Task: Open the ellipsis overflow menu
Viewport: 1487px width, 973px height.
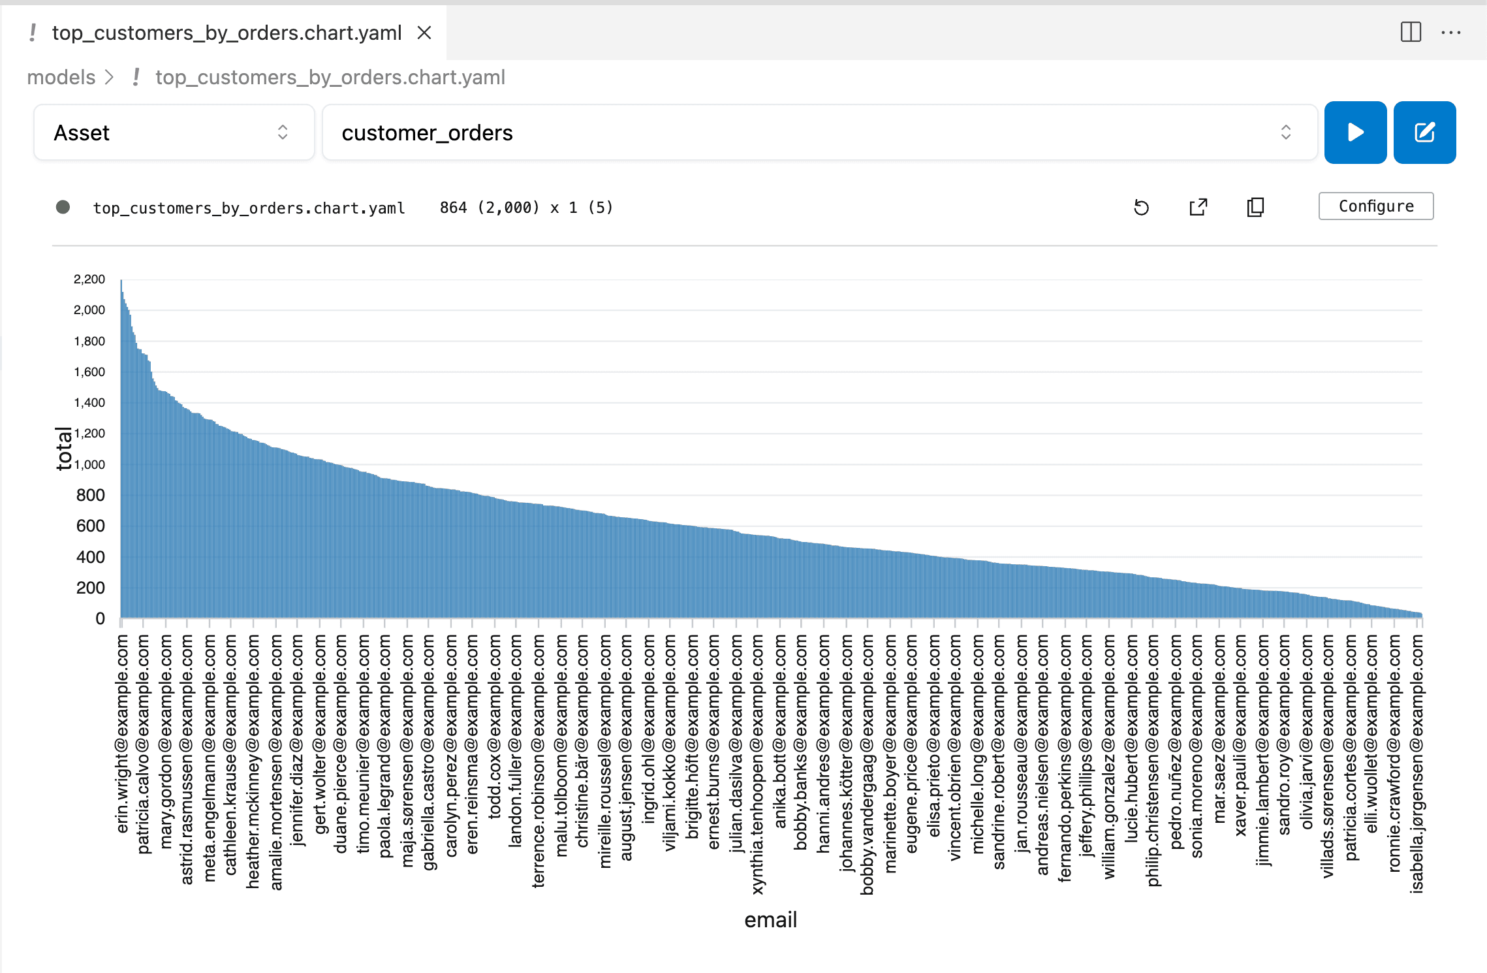Action: coord(1451,32)
